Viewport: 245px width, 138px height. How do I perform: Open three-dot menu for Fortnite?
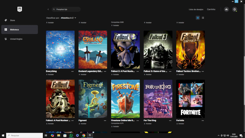[x=203, y=121]
